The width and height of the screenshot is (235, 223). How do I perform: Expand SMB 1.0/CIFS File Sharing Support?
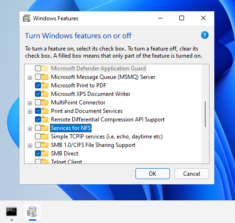(x=30, y=146)
